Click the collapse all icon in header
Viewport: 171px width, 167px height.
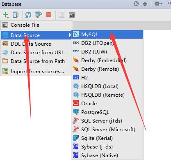coord(145,4)
